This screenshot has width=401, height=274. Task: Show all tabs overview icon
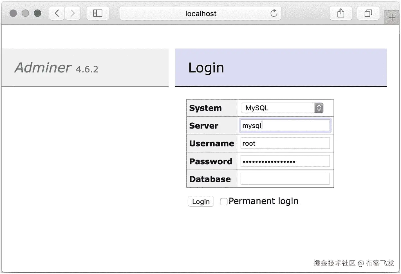(x=368, y=13)
